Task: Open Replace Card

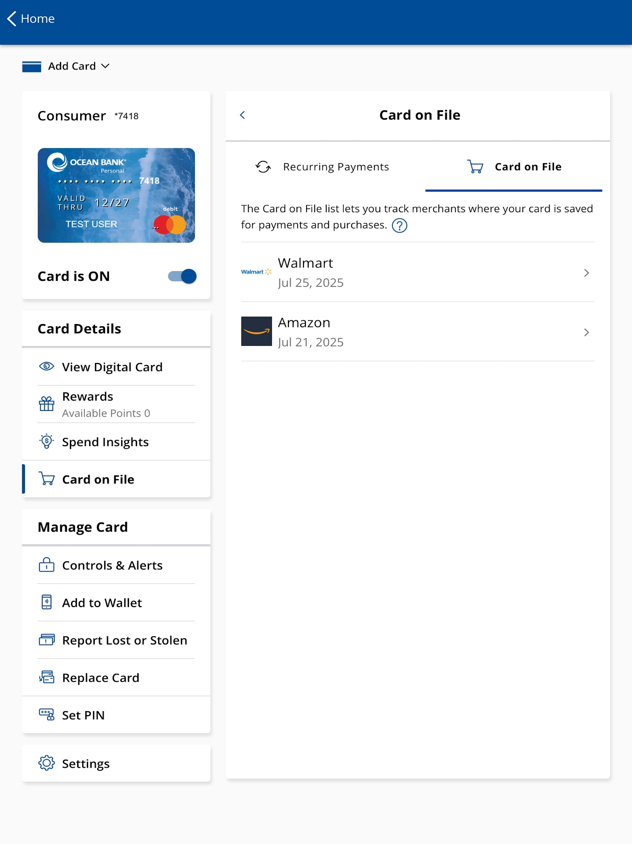Action: (x=116, y=677)
